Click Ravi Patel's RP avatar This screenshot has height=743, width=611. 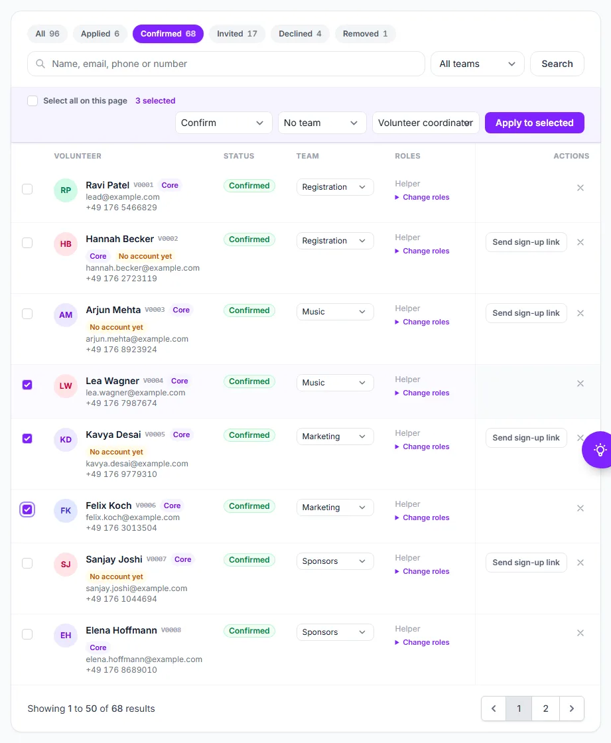pos(66,190)
